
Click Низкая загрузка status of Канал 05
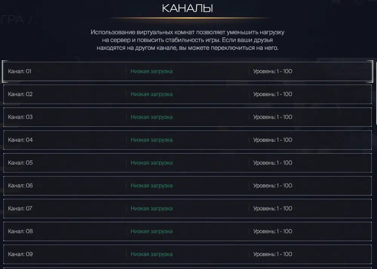(x=152, y=163)
